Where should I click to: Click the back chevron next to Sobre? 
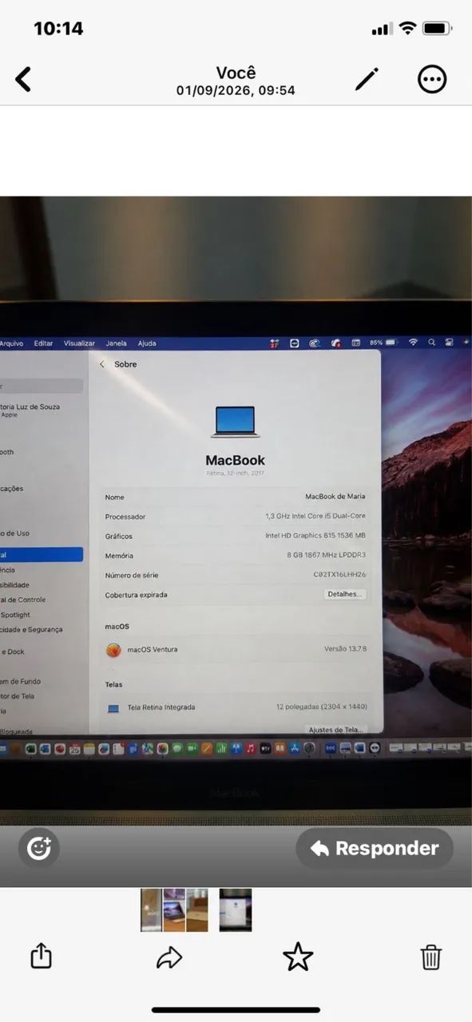(101, 364)
